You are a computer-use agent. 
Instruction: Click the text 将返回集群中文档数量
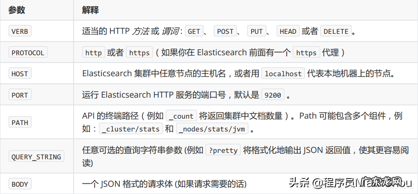coord(241,116)
